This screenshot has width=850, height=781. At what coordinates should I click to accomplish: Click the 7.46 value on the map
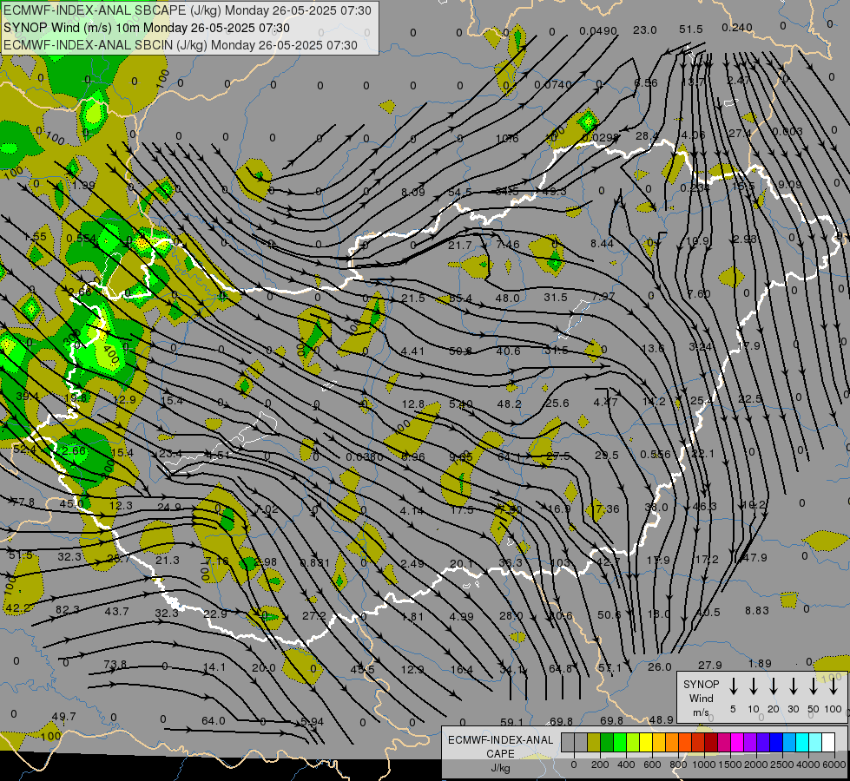tap(508, 245)
